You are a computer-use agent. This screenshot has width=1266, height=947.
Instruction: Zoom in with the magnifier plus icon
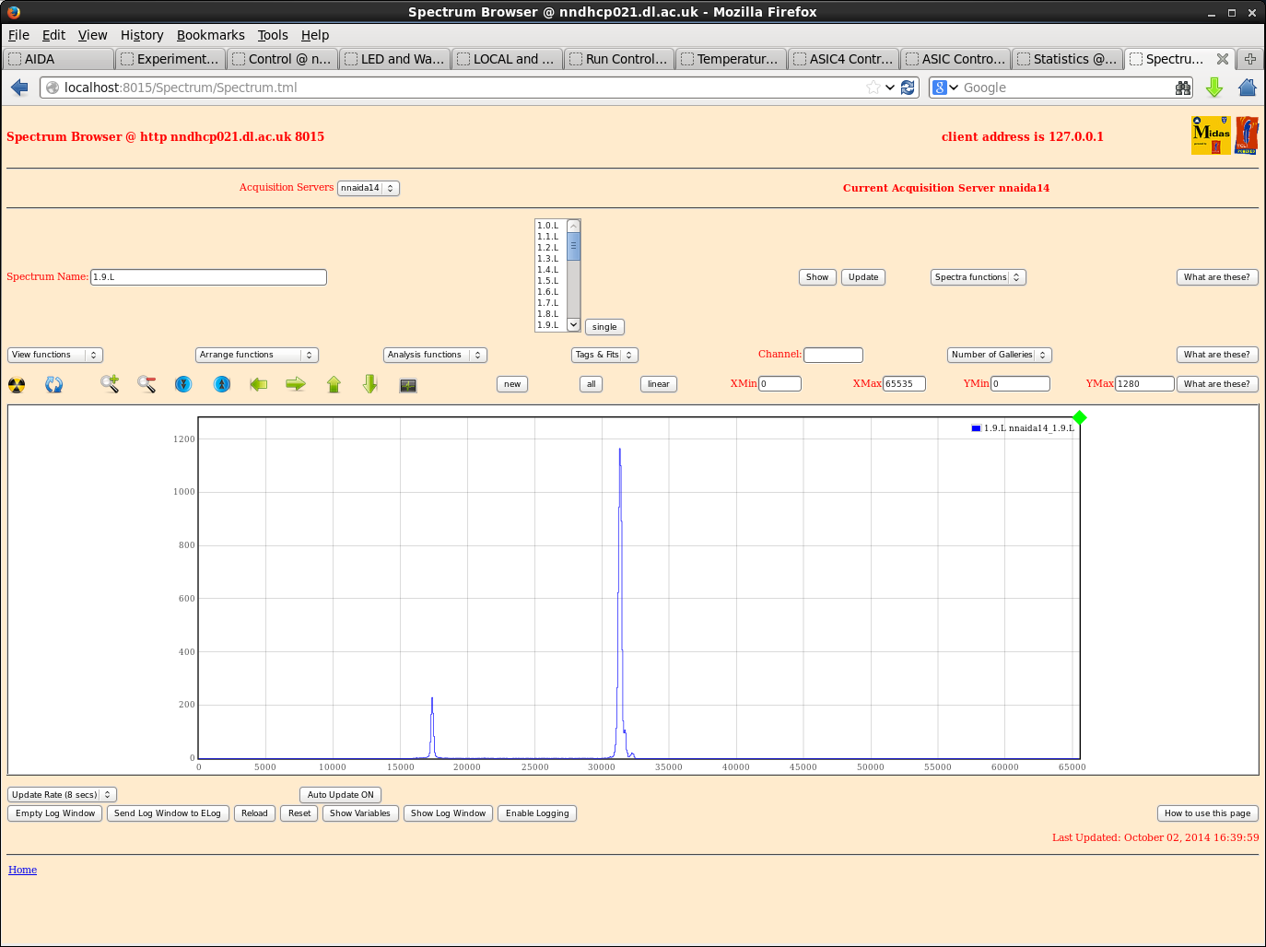tap(110, 384)
